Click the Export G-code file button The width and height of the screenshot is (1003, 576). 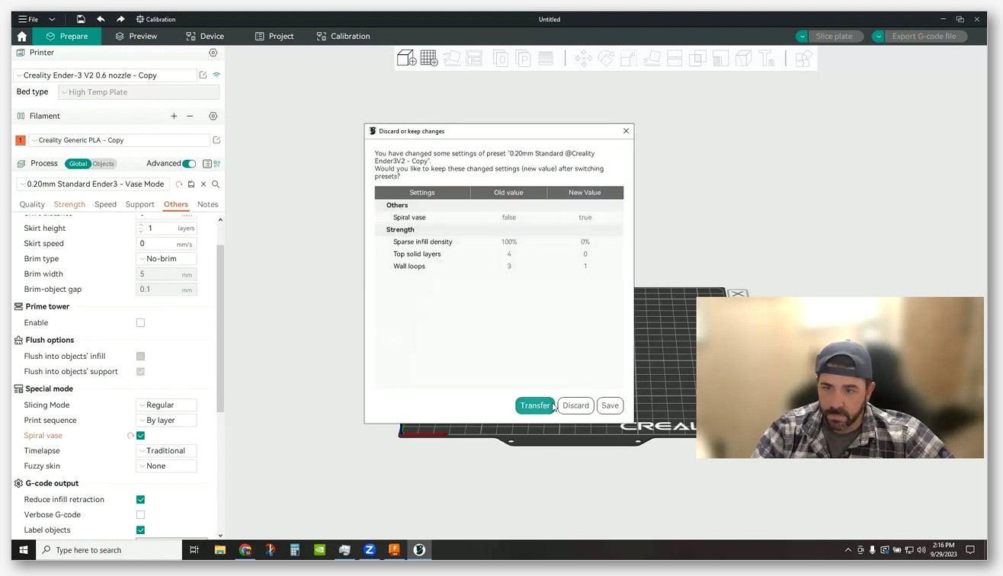tap(924, 36)
